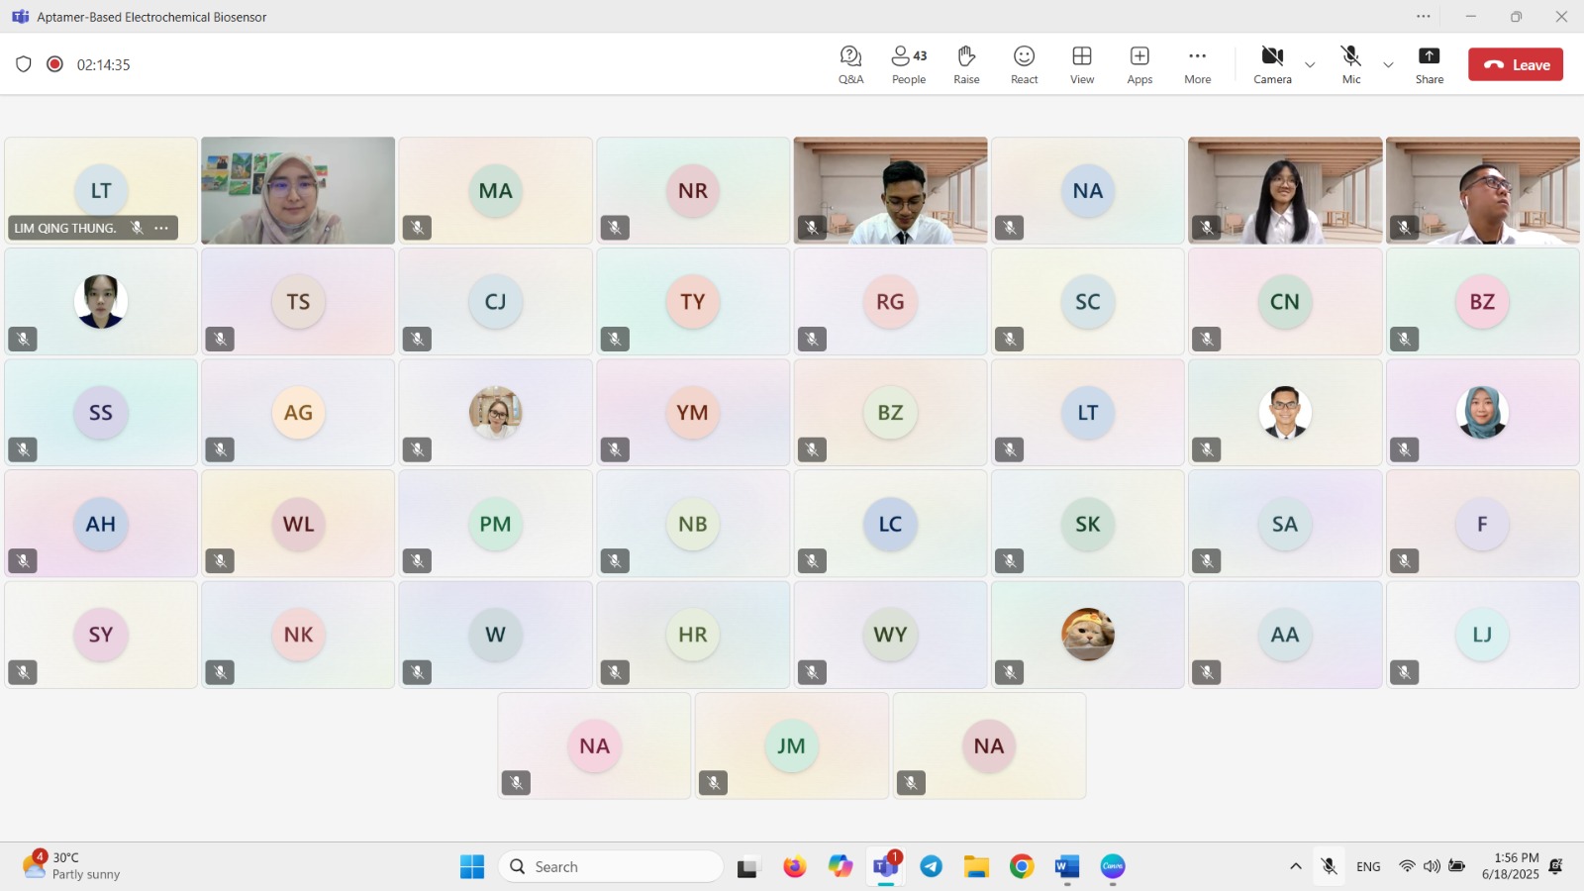Screen dimensions: 1584x891
Task: Click the WY participant avatar
Action: click(890, 635)
